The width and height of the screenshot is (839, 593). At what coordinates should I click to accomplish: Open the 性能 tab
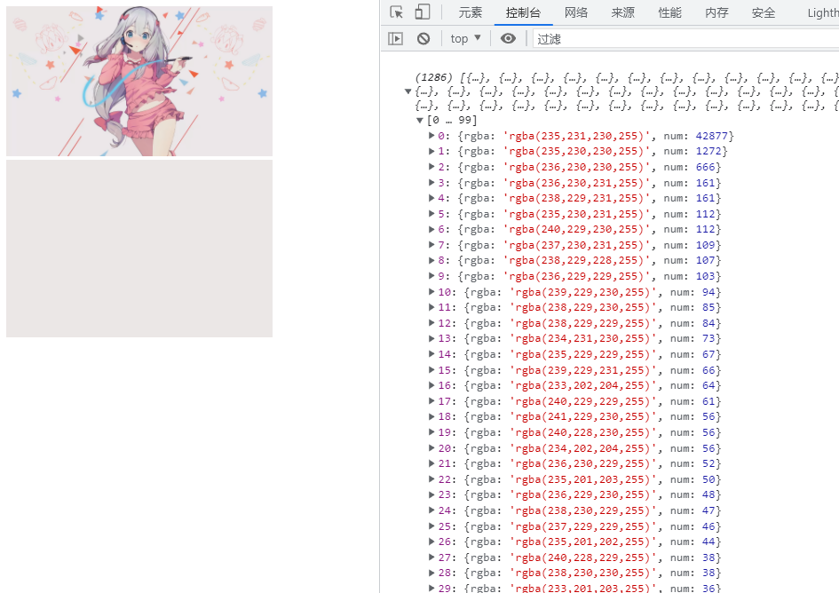669,12
